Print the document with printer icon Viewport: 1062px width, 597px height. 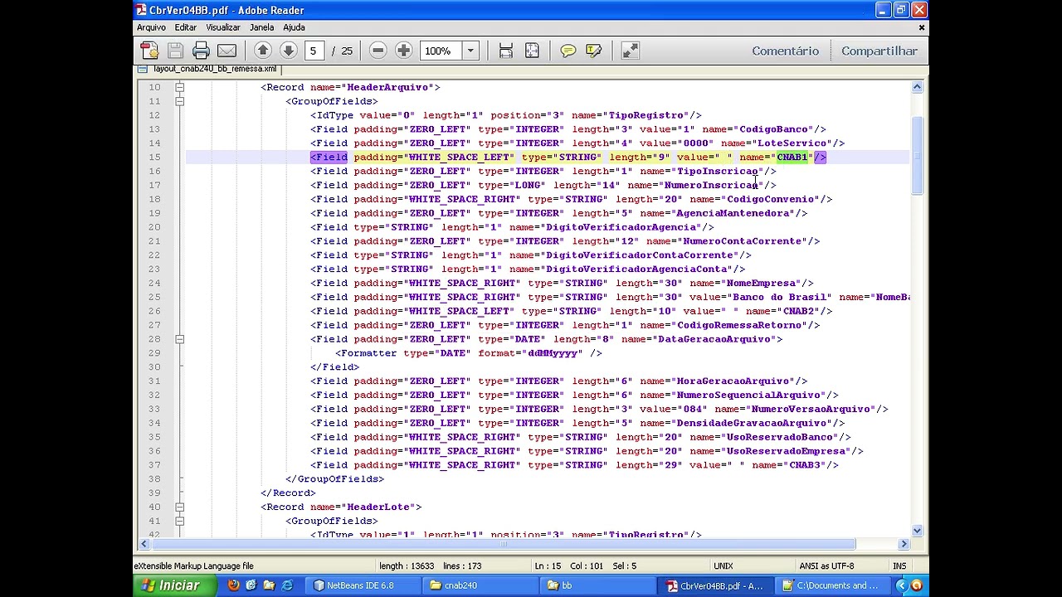pos(201,51)
